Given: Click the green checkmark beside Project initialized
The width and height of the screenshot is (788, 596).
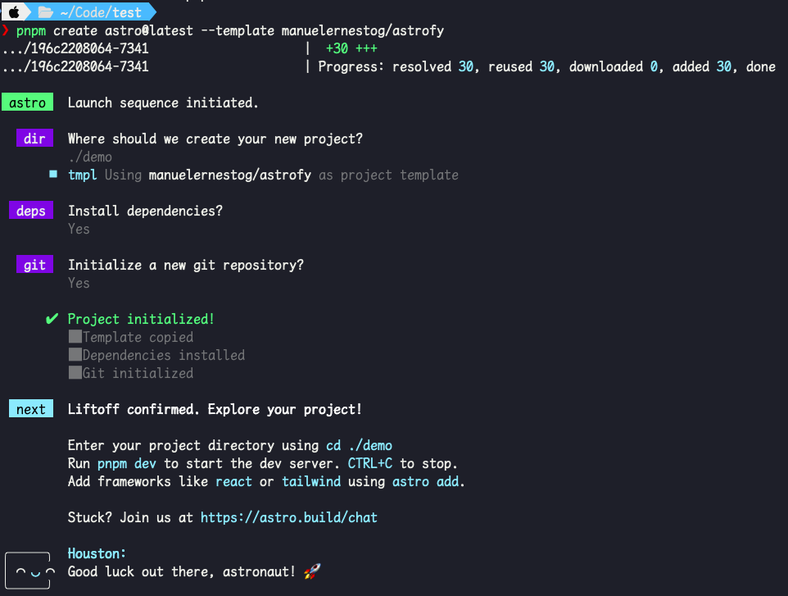Looking at the screenshot, I should pos(52,319).
